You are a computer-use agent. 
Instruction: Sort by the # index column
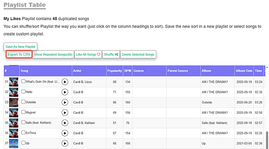(x=12, y=71)
